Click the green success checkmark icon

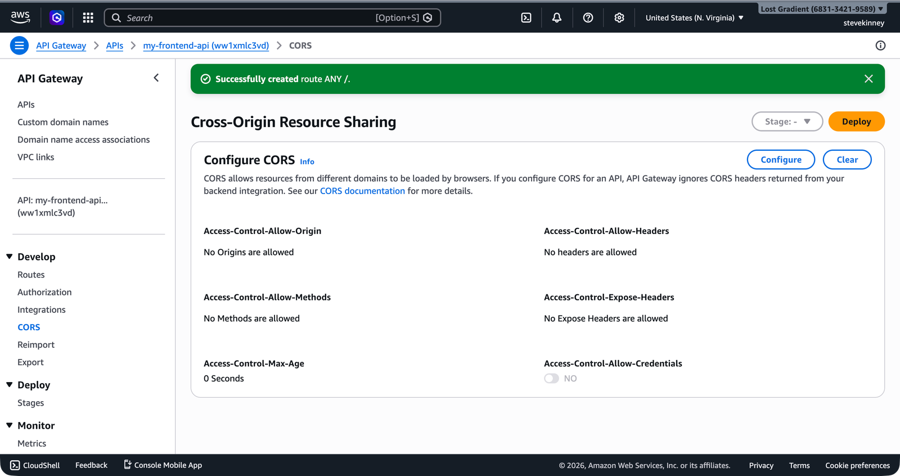point(206,79)
